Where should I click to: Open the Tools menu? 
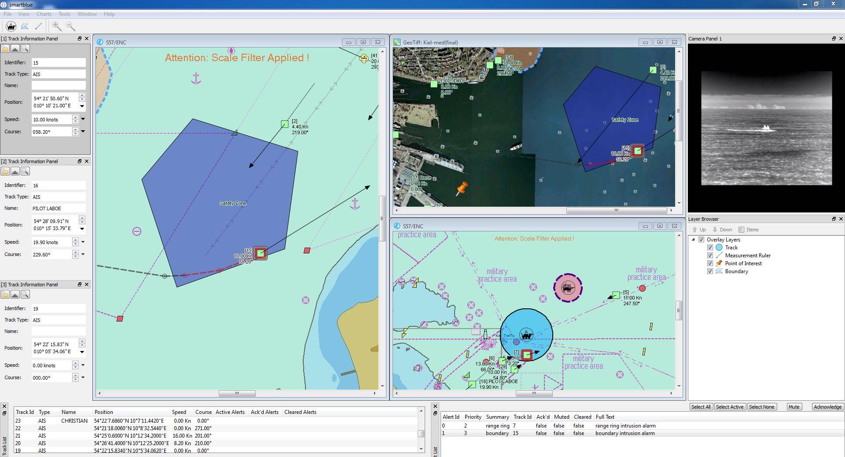64,14
